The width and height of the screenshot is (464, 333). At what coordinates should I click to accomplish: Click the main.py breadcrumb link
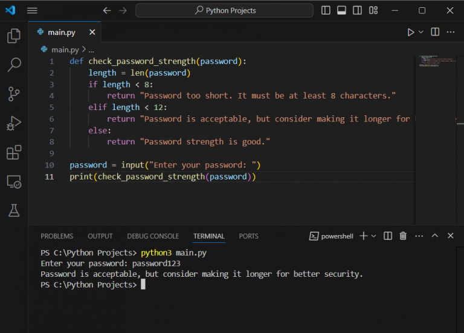(65, 50)
